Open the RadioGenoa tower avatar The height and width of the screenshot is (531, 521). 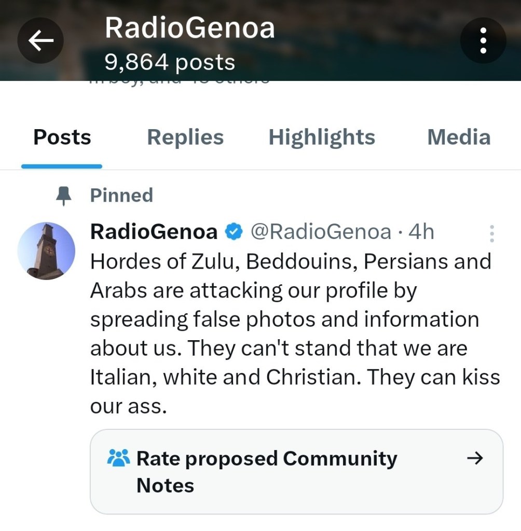click(x=46, y=251)
